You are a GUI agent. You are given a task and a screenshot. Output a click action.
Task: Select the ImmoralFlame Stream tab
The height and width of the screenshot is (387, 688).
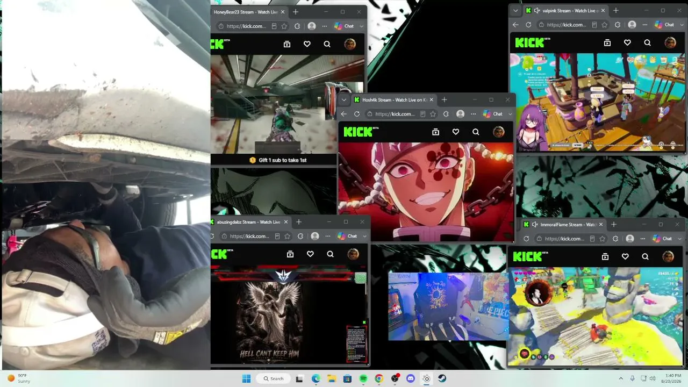click(x=564, y=224)
